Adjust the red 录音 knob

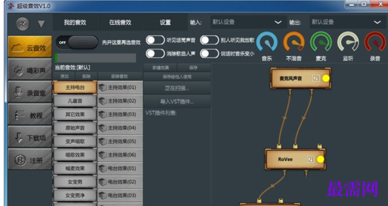375,42
